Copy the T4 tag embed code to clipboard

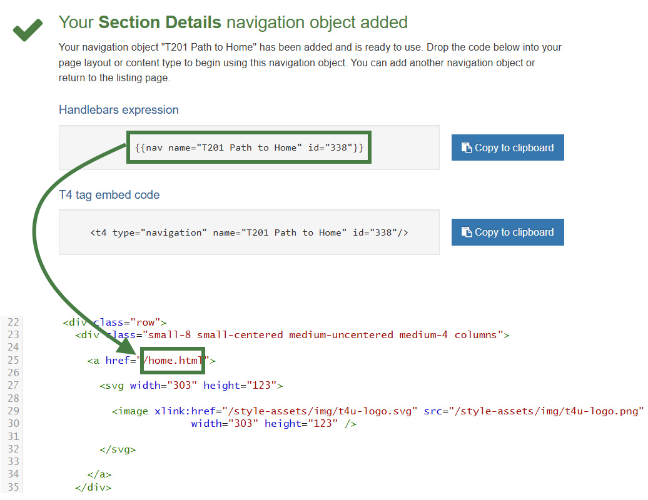coord(507,232)
